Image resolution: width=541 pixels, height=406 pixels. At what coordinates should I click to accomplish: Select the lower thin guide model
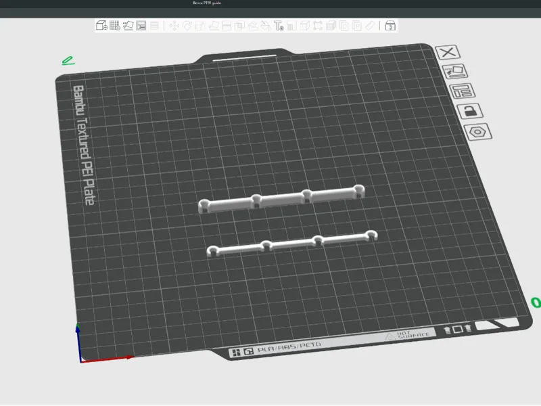(292, 244)
